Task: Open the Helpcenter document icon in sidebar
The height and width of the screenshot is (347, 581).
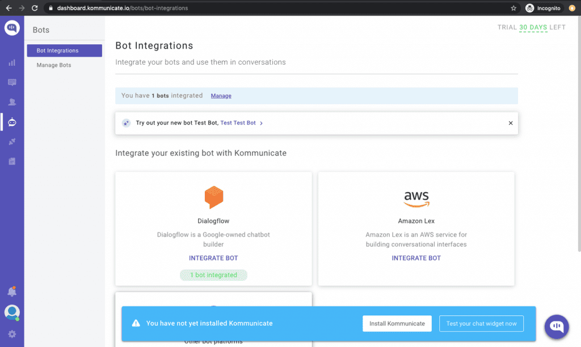Action: (12, 161)
